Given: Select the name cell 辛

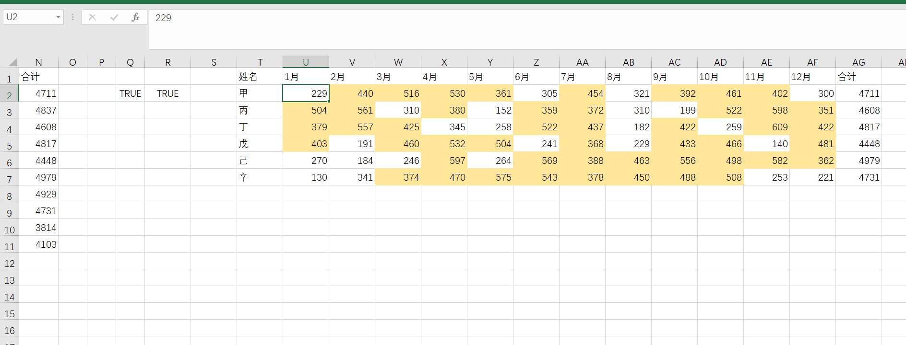Looking at the screenshot, I should click(x=260, y=177).
